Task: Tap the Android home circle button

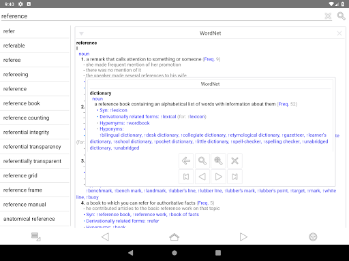Action: pos(174,253)
